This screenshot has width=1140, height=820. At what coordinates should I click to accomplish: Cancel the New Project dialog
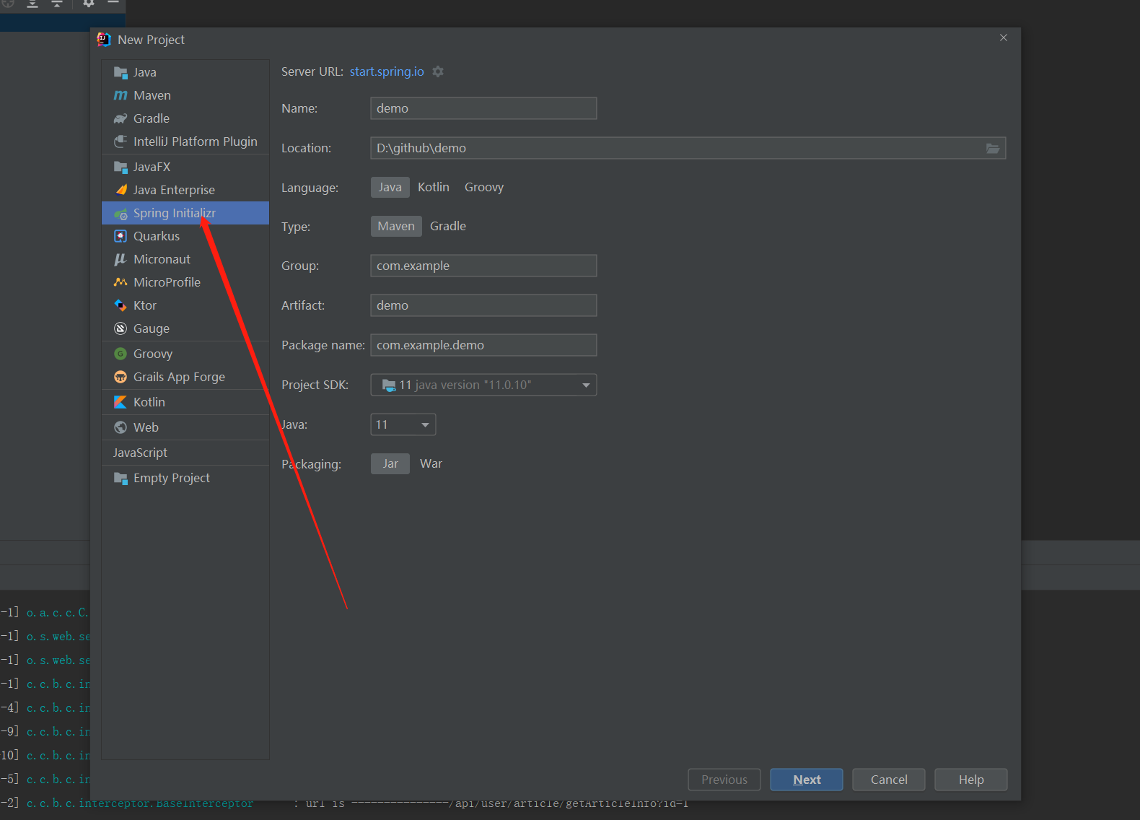tap(888, 780)
